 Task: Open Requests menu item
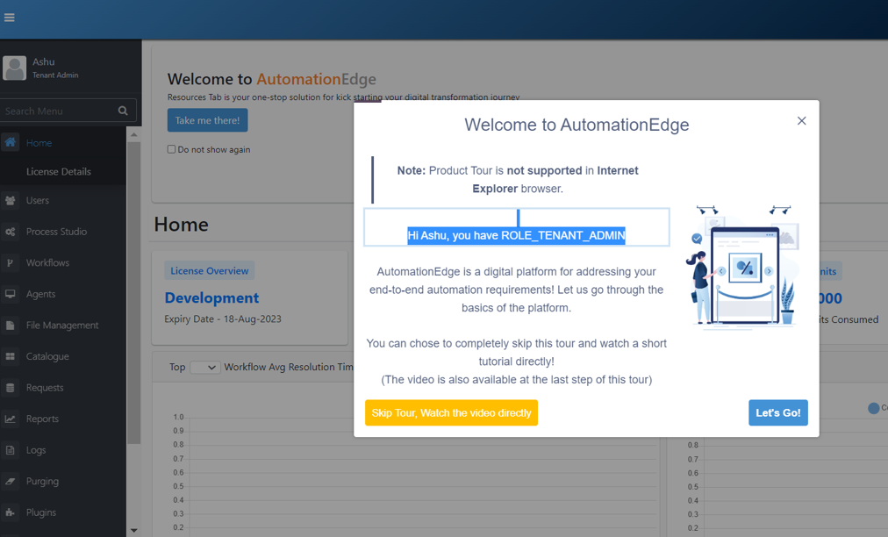coord(45,388)
